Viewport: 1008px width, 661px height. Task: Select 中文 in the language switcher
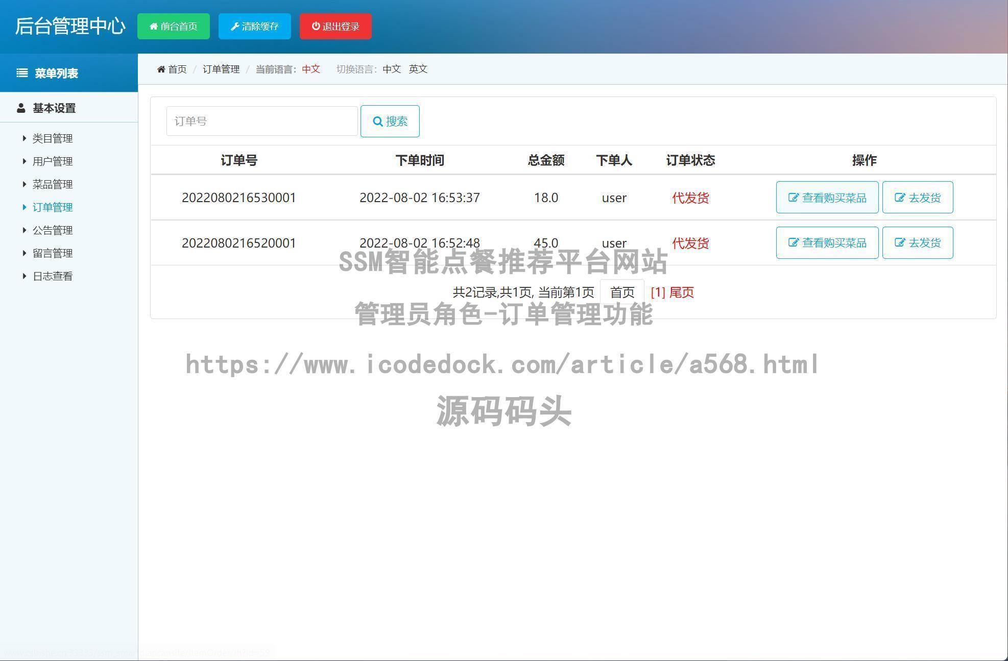click(x=391, y=69)
